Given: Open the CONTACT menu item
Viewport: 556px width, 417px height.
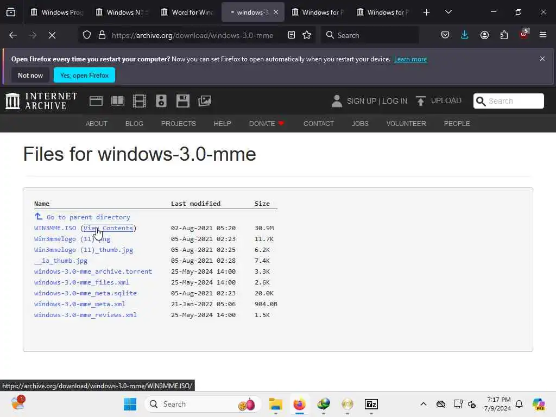Looking at the screenshot, I should (x=318, y=123).
